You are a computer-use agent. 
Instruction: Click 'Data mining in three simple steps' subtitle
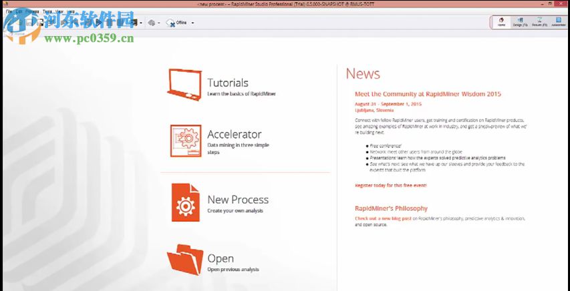tap(238, 149)
